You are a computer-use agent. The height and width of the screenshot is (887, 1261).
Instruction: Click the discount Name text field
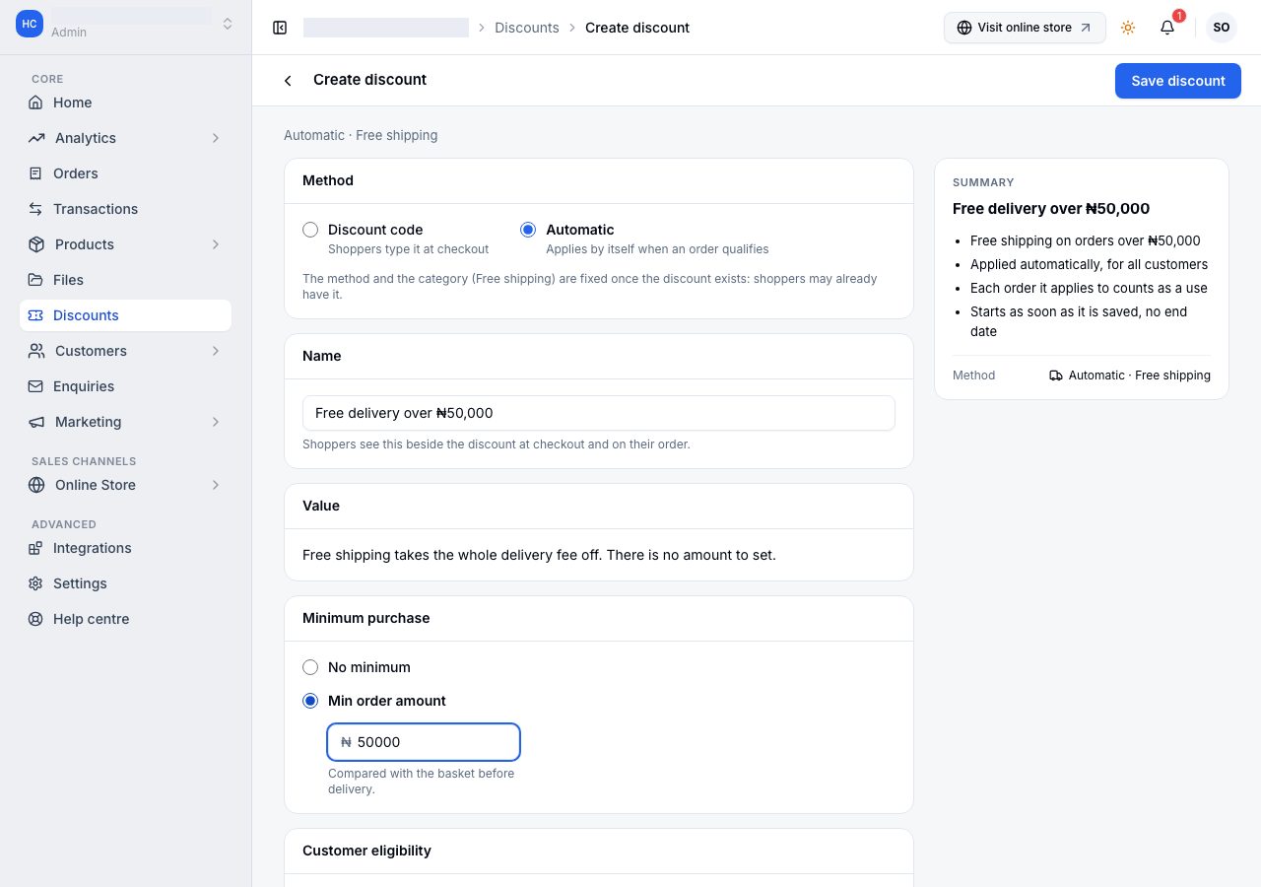tap(599, 413)
